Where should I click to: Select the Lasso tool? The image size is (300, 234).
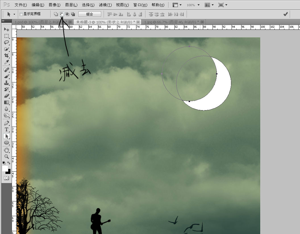coord(7,42)
